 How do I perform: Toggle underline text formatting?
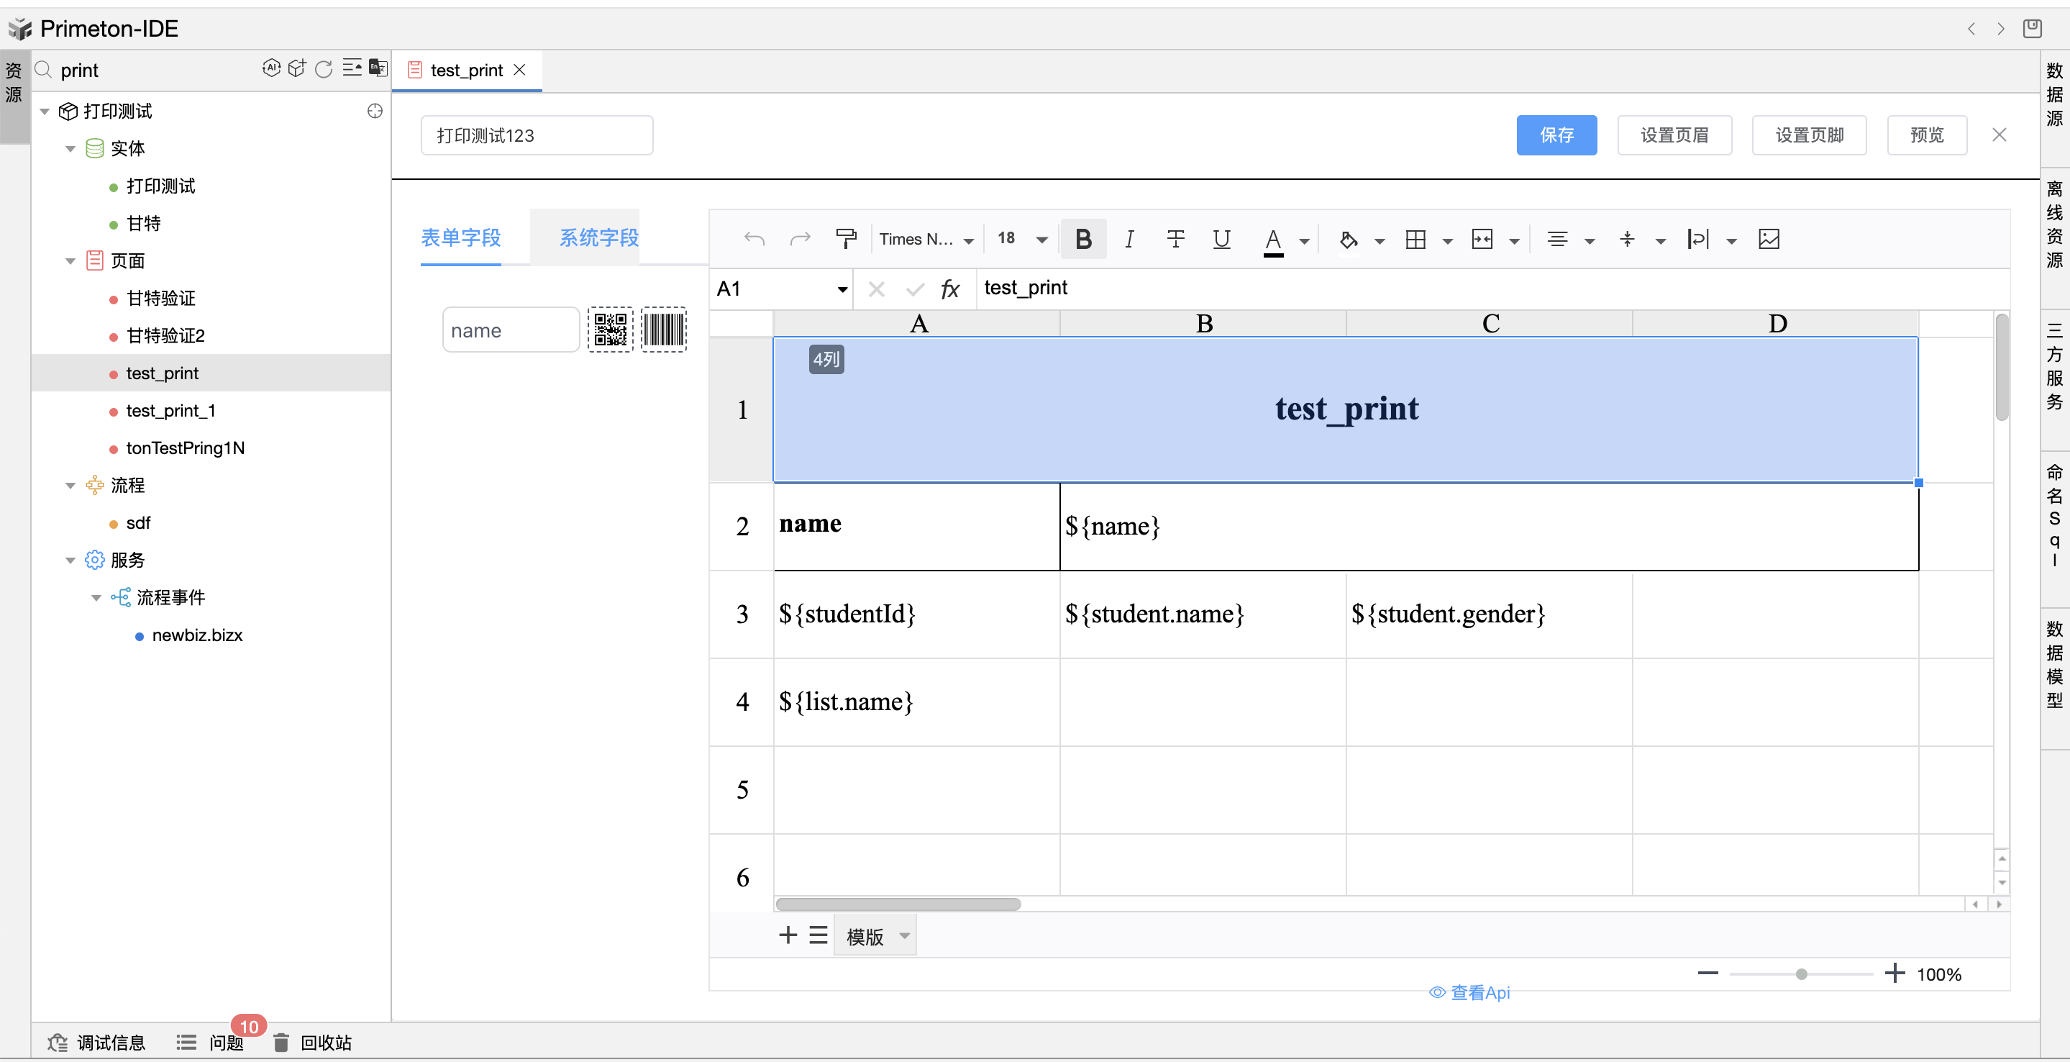pos(1221,239)
